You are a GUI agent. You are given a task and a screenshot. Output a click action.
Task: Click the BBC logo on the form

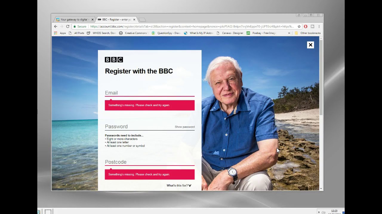click(x=114, y=60)
